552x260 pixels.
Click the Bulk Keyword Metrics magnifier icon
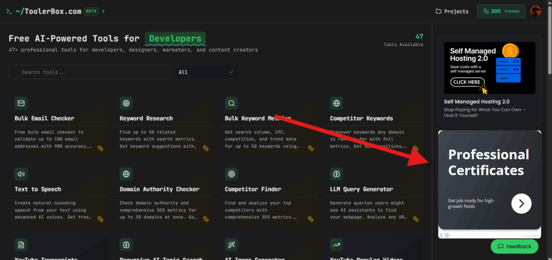(231, 103)
